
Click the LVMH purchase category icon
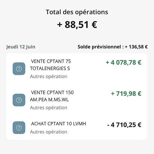click(x=19, y=128)
